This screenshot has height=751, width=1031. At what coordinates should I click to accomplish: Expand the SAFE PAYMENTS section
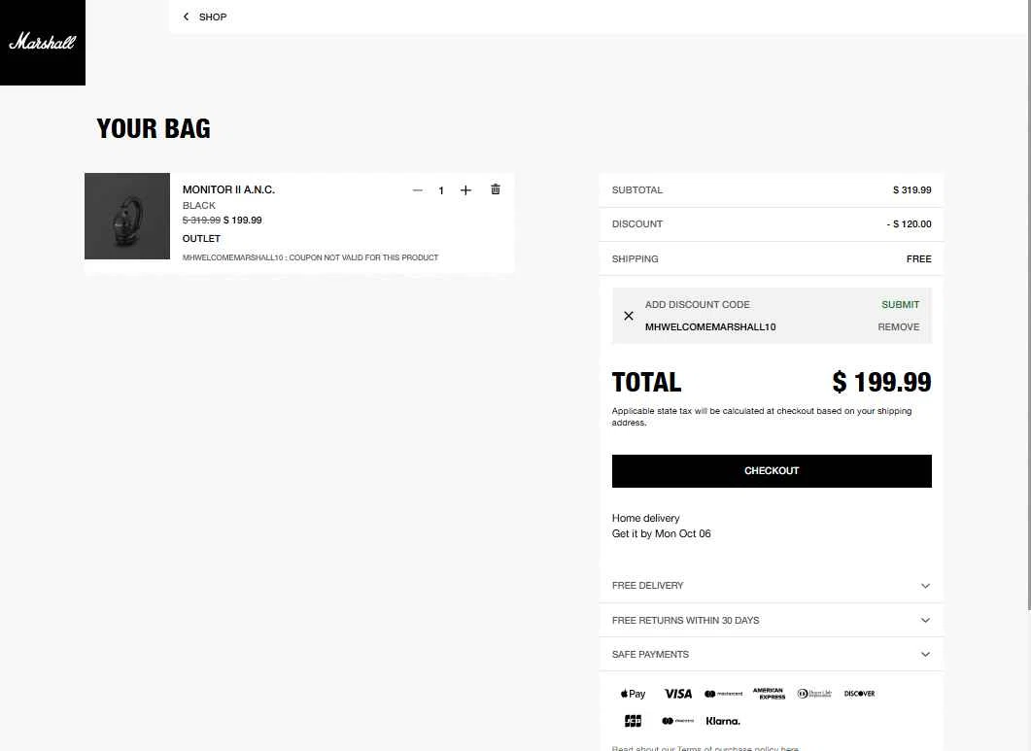772,654
